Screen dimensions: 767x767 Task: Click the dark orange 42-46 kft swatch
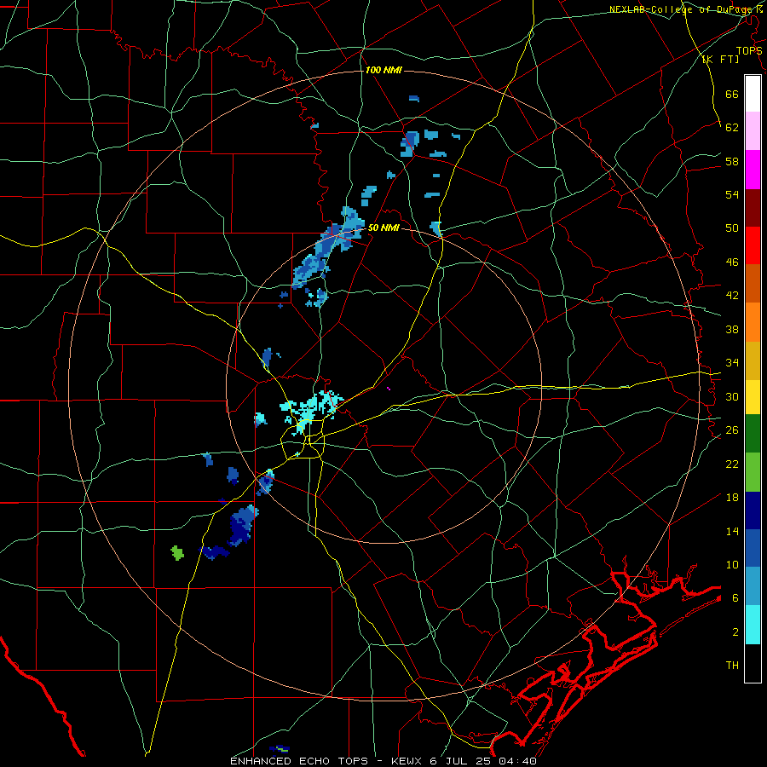(x=753, y=283)
